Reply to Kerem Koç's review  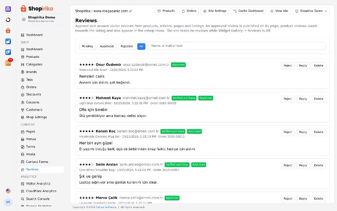point(303,132)
